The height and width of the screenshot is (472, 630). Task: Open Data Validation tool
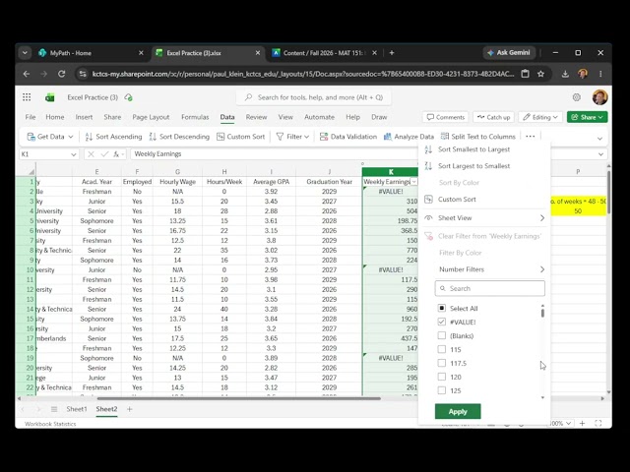tap(348, 137)
